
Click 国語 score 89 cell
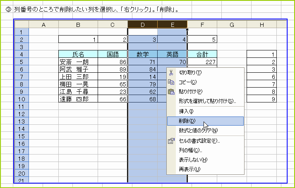[113, 69]
